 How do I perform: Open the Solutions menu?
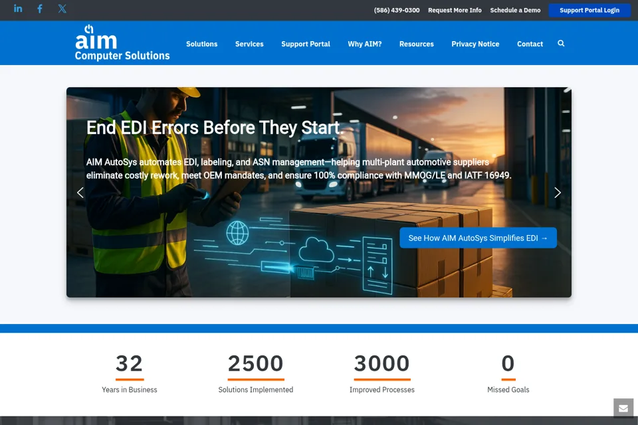click(202, 44)
